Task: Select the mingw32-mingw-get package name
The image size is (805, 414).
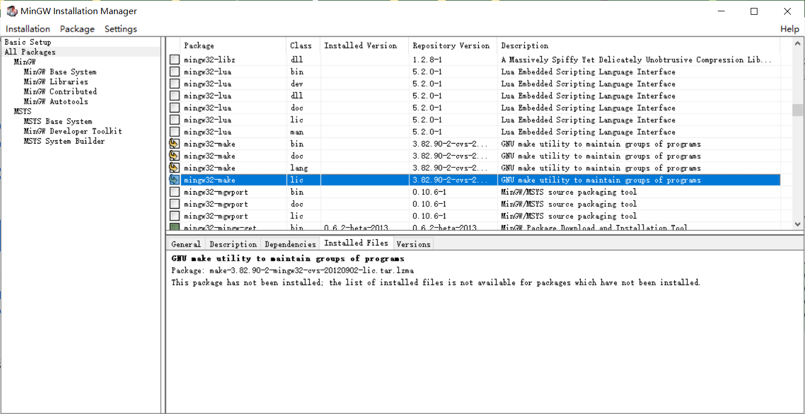Action: pos(220,227)
